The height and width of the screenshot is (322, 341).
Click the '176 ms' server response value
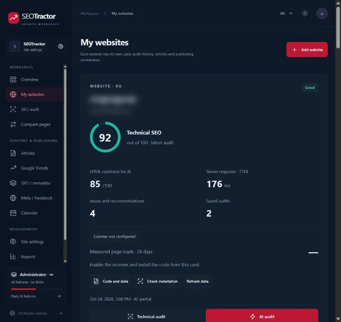[x=218, y=184]
